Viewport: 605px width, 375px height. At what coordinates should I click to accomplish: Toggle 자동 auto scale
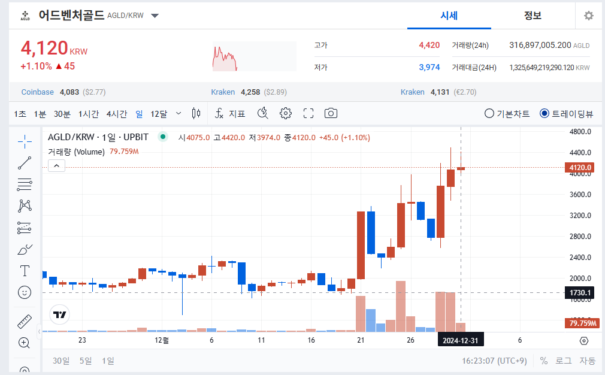pos(587,361)
